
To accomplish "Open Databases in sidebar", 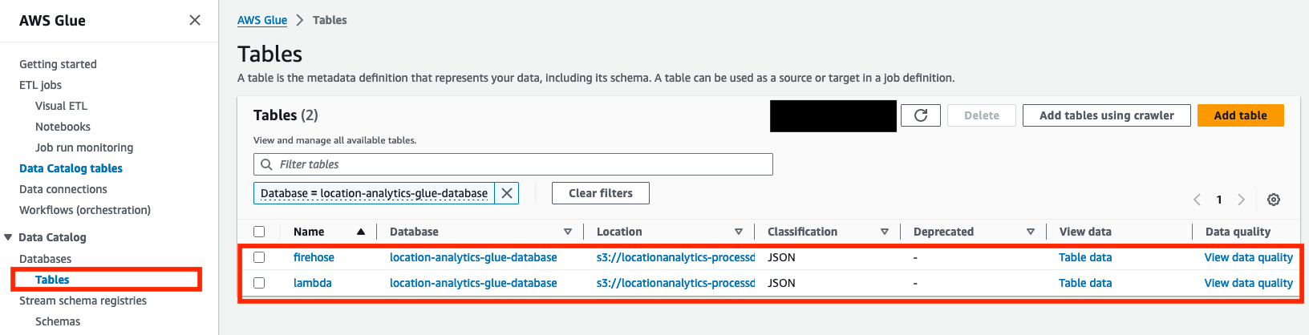I will tap(45, 259).
